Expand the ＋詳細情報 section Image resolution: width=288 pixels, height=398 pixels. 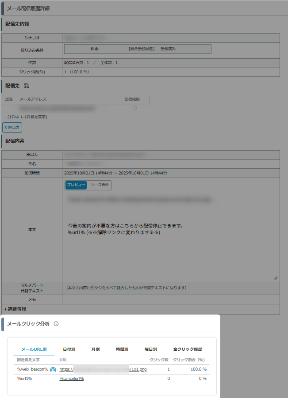[15, 309]
